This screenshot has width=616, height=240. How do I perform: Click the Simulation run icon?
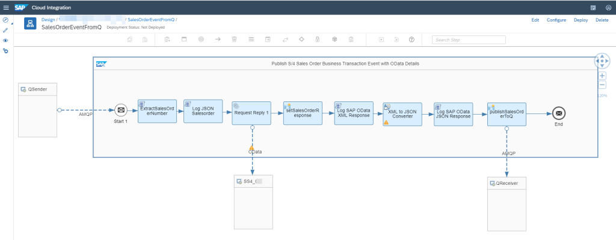(x=381, y=40)
